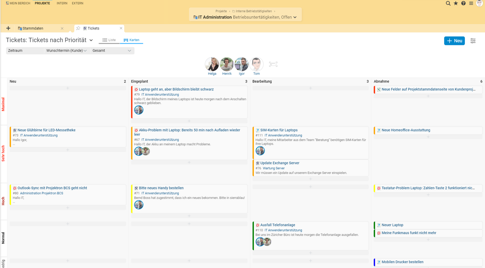Click question icon on Neuer Laptop ticket
The image size is (485, 268).
pyautogui.click(x=379, y=225)
